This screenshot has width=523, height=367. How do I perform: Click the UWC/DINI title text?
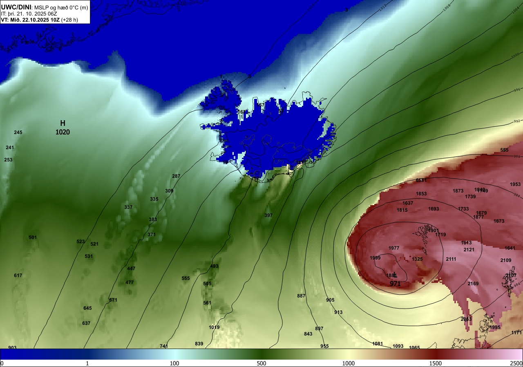16,7
